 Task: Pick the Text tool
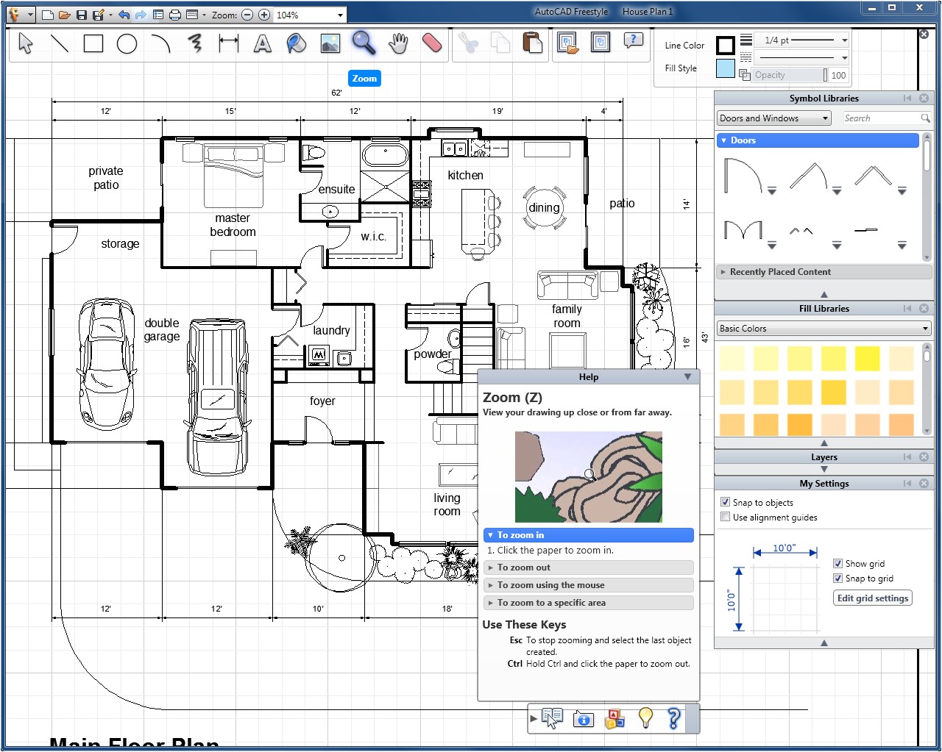(263, 43)
